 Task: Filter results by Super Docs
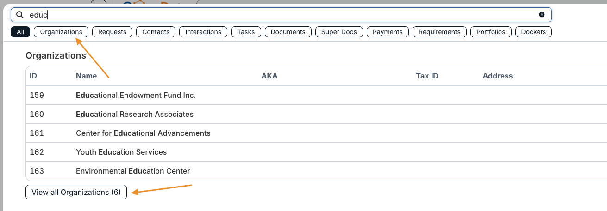click(339, 32)
